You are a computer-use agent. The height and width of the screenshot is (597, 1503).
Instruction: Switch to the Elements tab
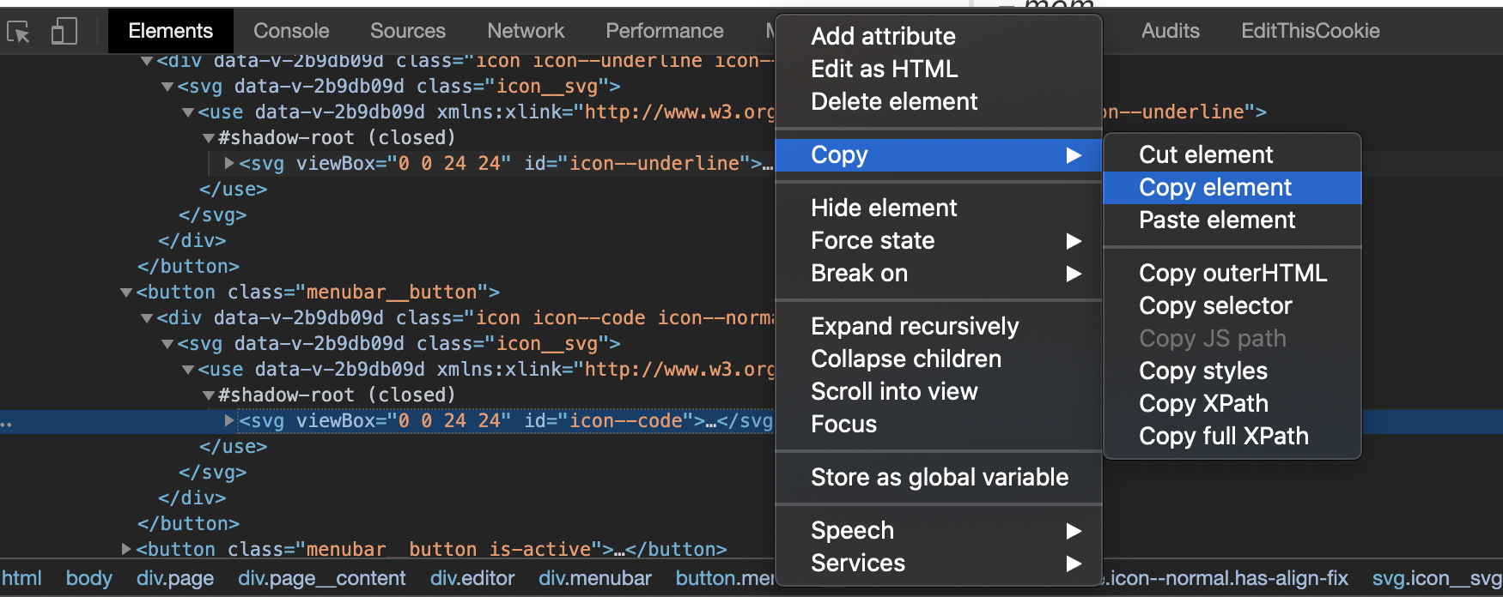[x=170, y=31]
